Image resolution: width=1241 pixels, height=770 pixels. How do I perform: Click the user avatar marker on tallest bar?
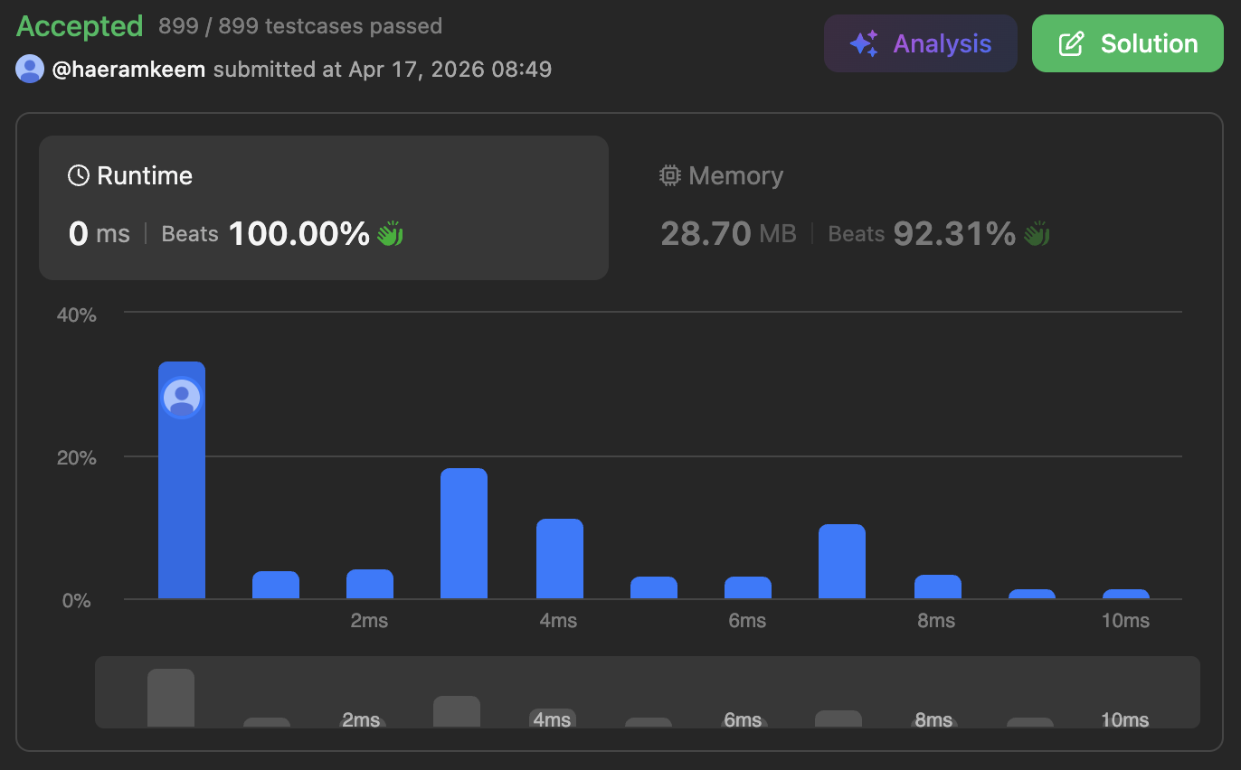click(182, 398)
